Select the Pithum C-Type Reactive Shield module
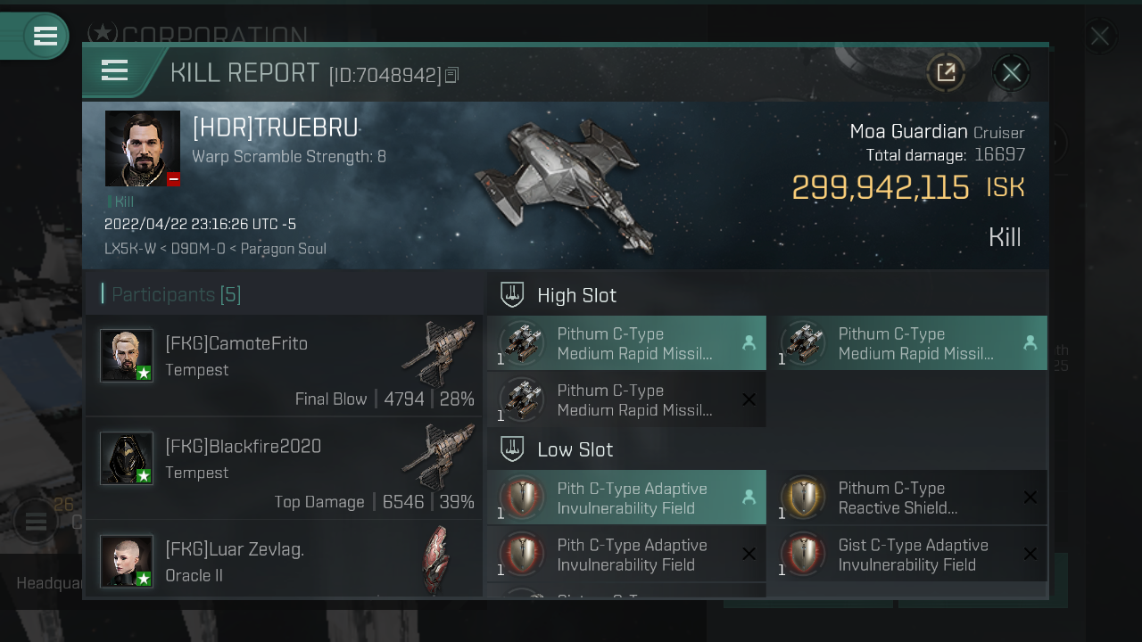Image resolution: width=1142 pixels, height=642 pixels. click(908, 498)
